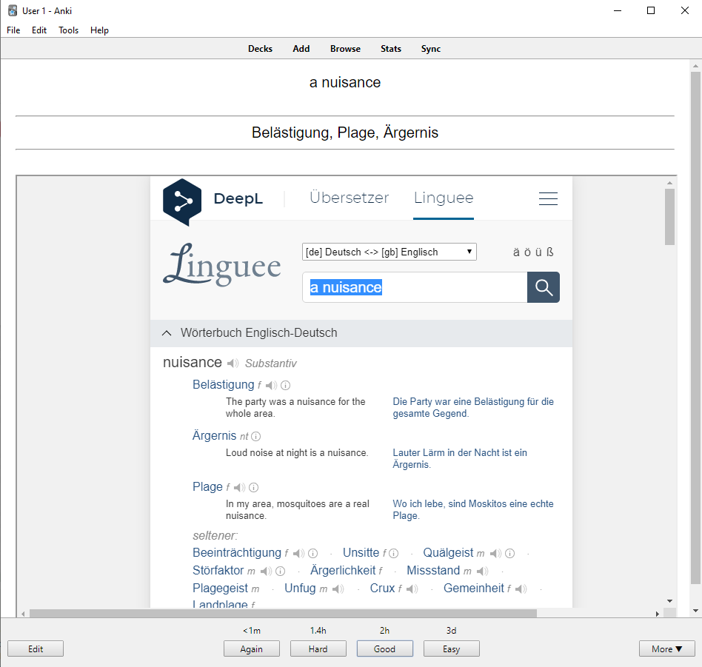Play audio for Belästigung
The width and height of the screenshot is (702, 667).
click(271, 385)
